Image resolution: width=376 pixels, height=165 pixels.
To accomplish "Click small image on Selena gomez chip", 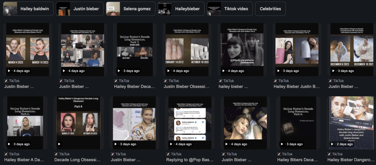I will pos(113,9).
